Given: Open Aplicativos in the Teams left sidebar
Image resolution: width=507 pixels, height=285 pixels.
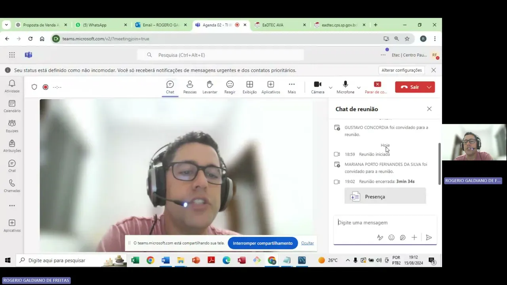Looking at the screenshot, I should tap(12, 226).
